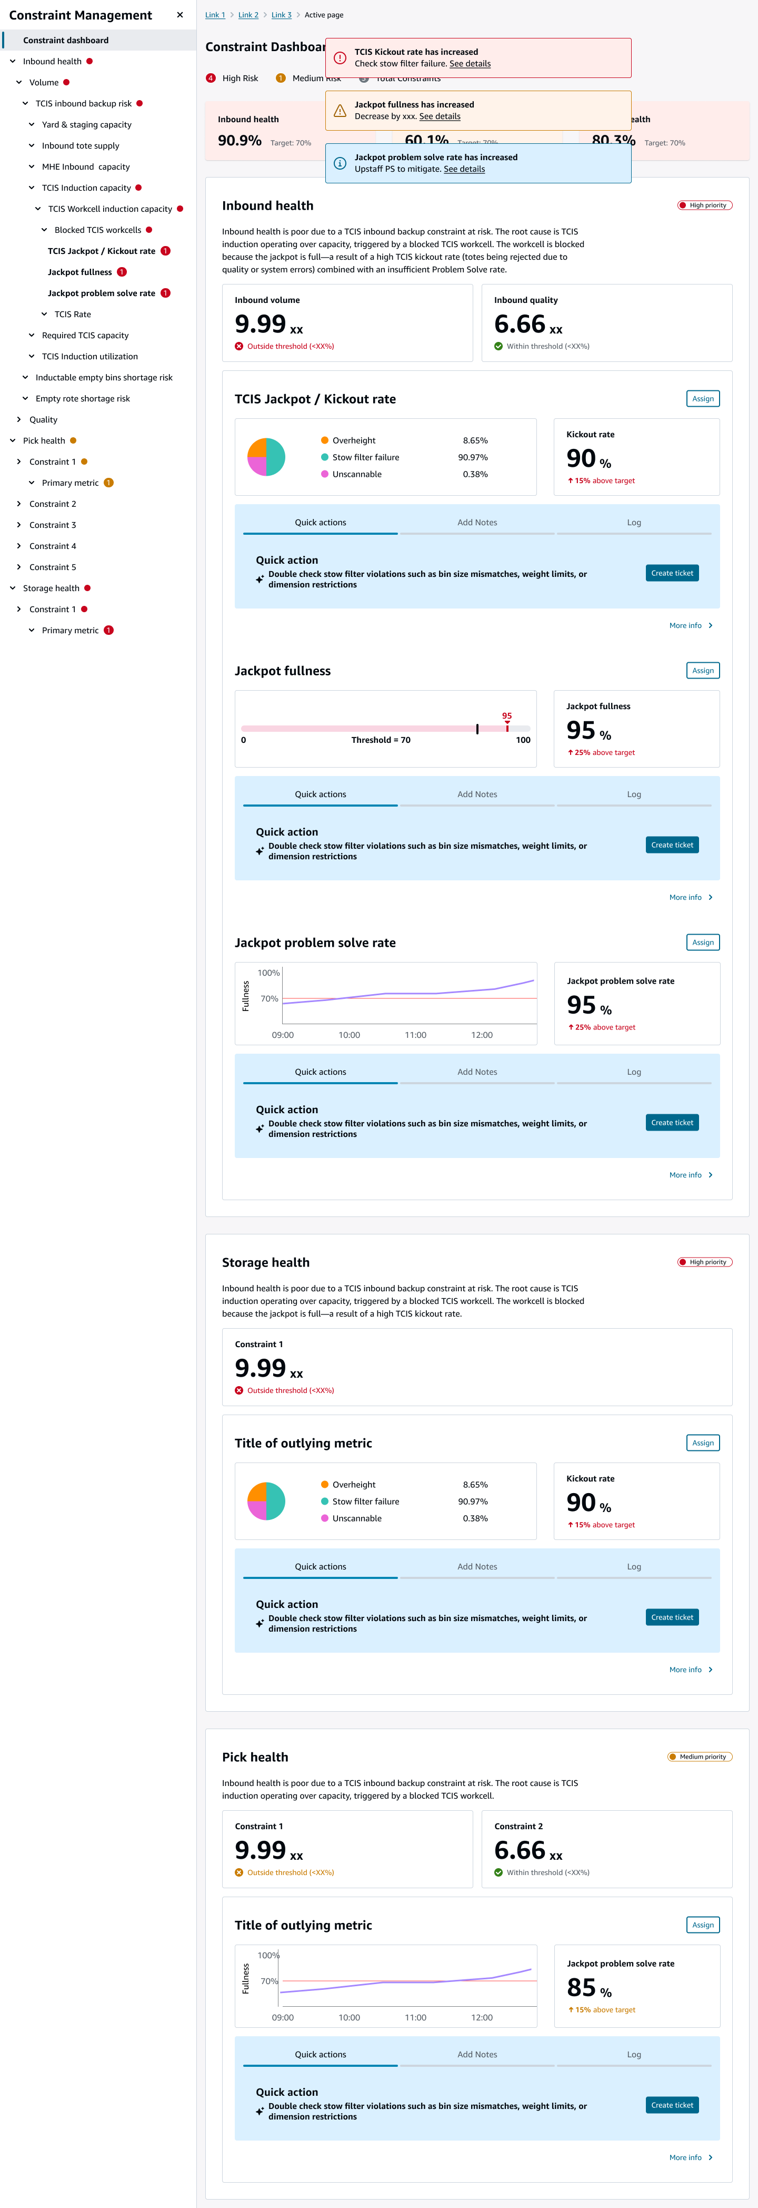Screen dimensions: 758x2208
Task: Expand the Quality tree node
Action: (x=19, y=419)
